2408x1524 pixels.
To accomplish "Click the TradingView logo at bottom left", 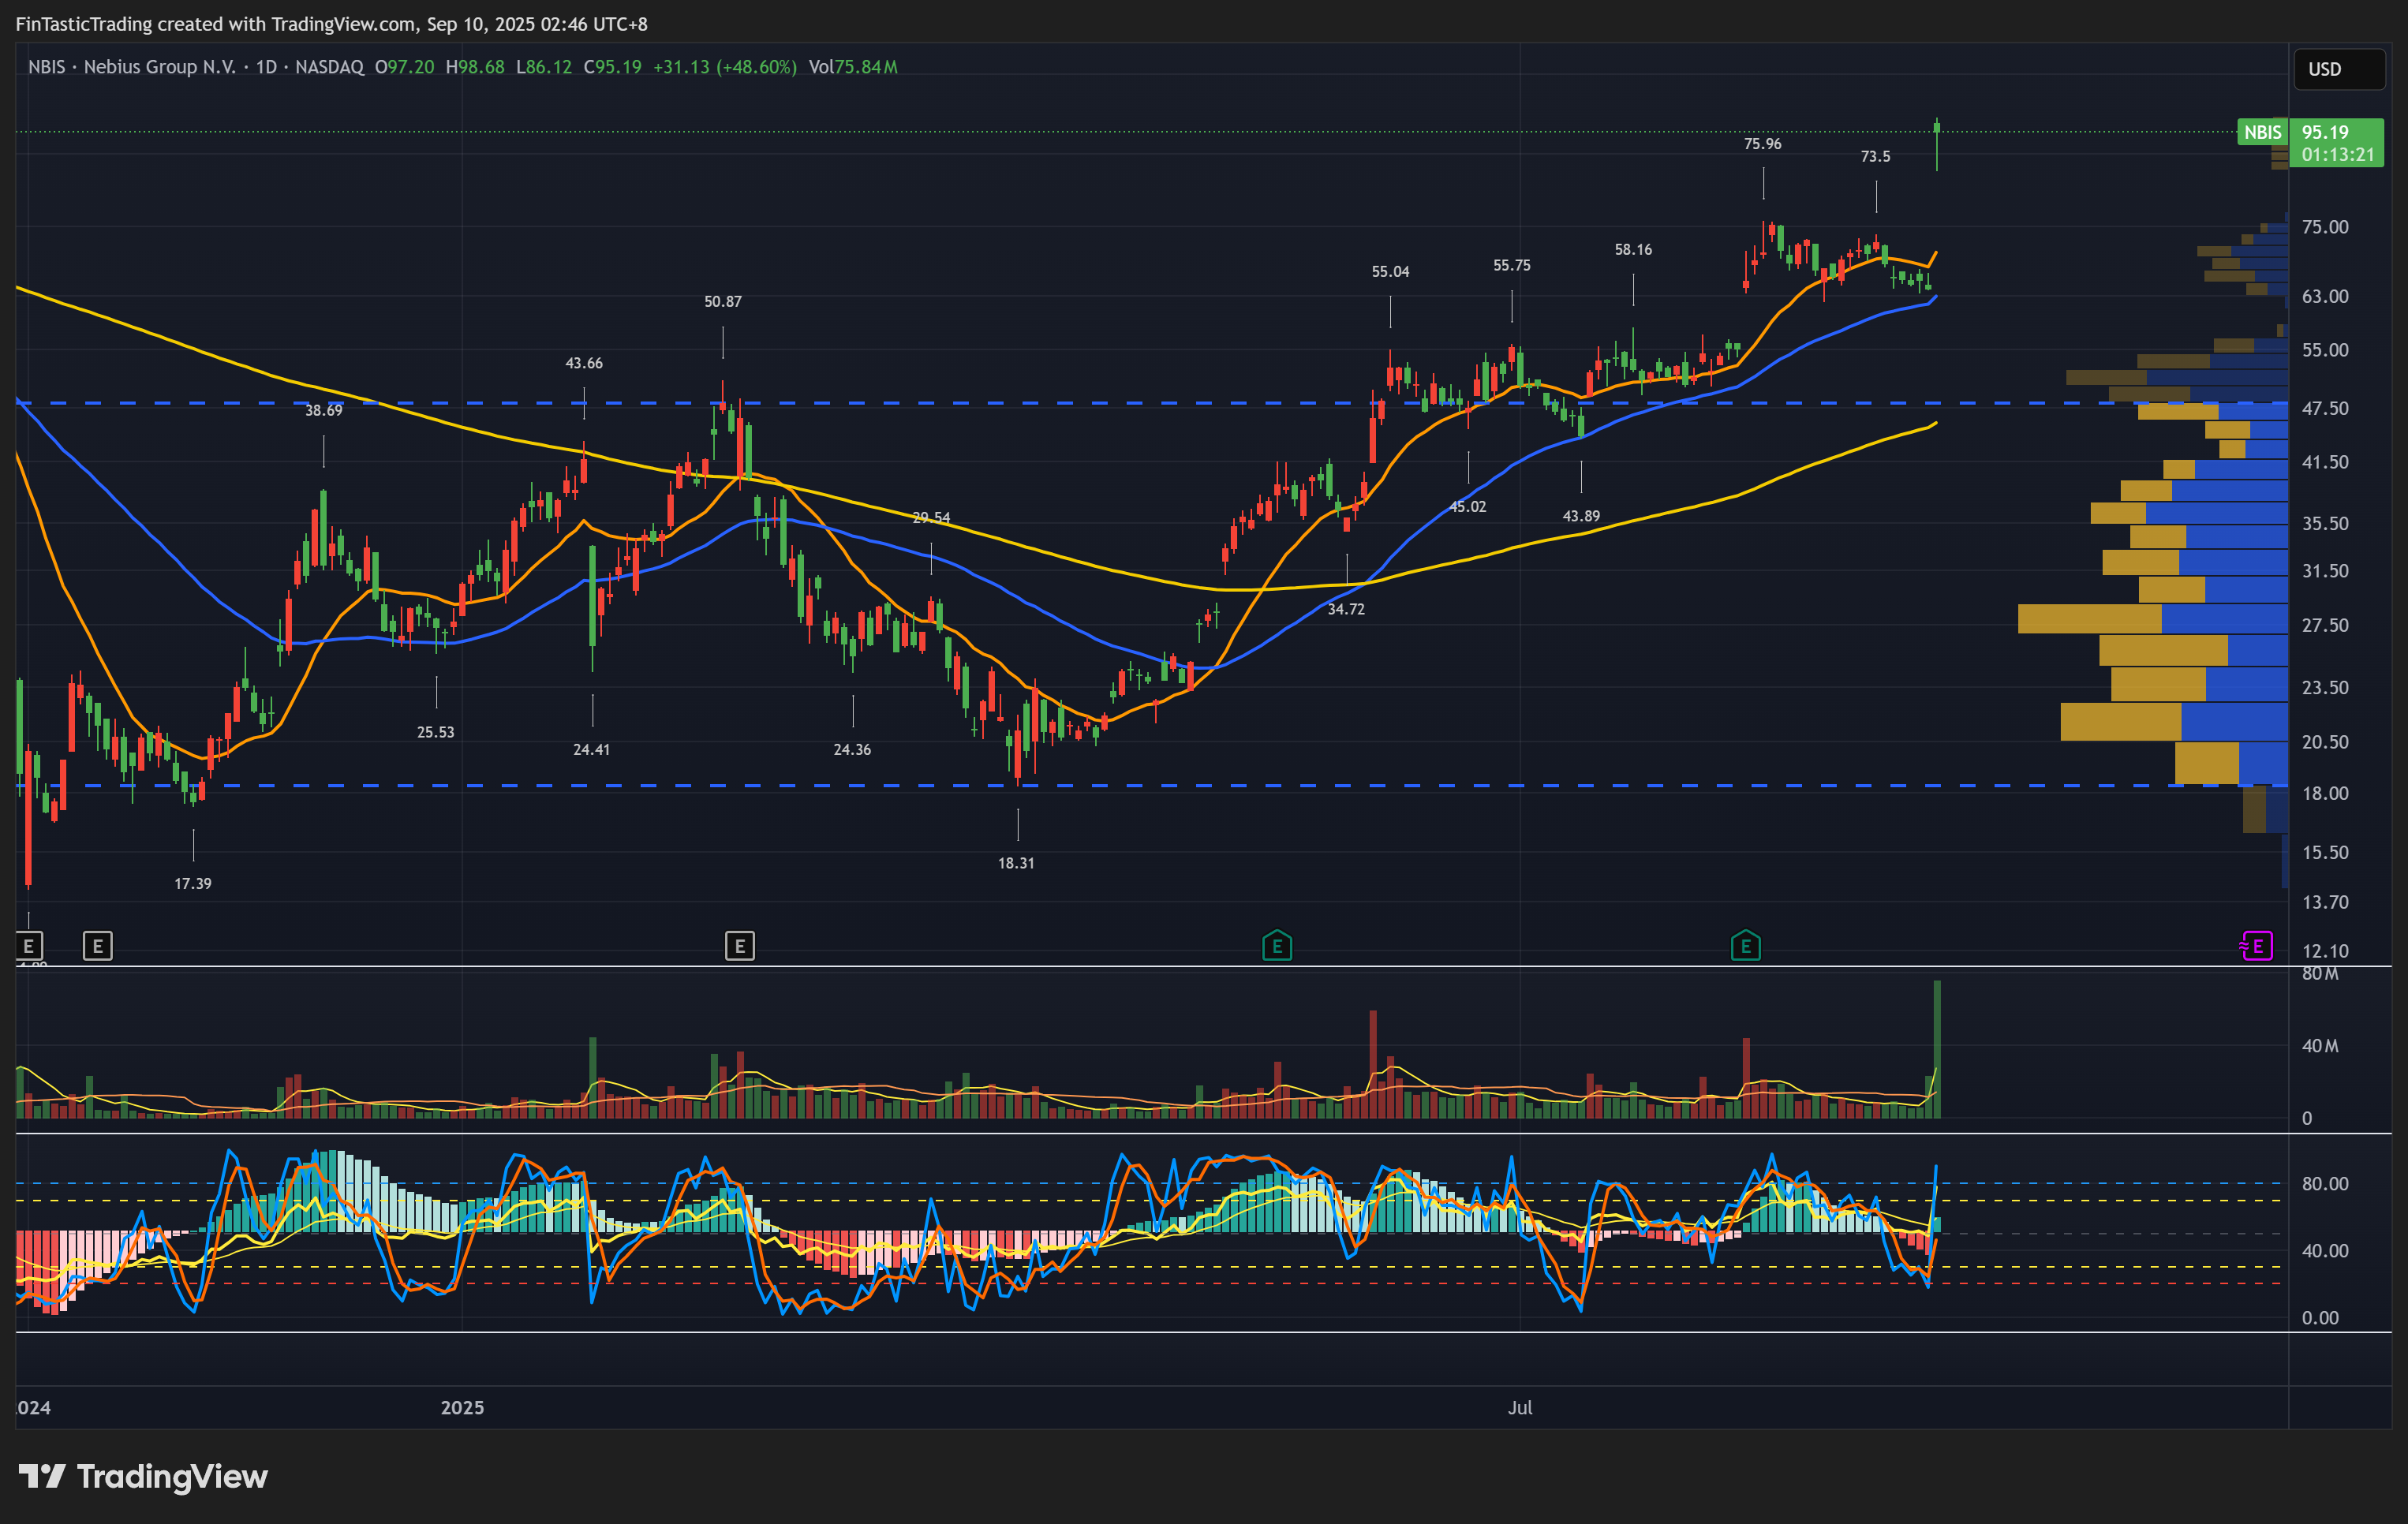I will (x=143, y=1476).
